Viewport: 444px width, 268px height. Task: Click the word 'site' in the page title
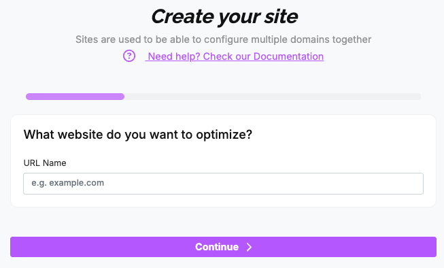[281, 16]
